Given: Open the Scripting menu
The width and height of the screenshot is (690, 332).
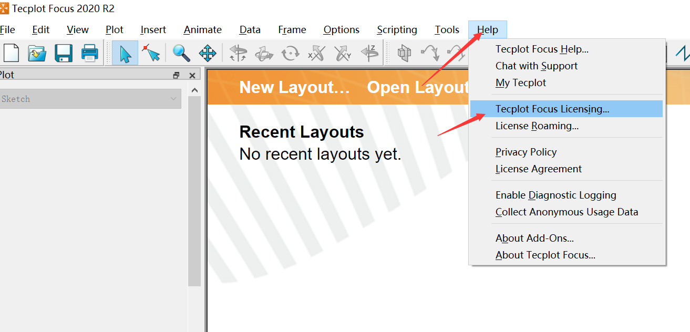Looking at the screenshot, I should coord(397,30).
